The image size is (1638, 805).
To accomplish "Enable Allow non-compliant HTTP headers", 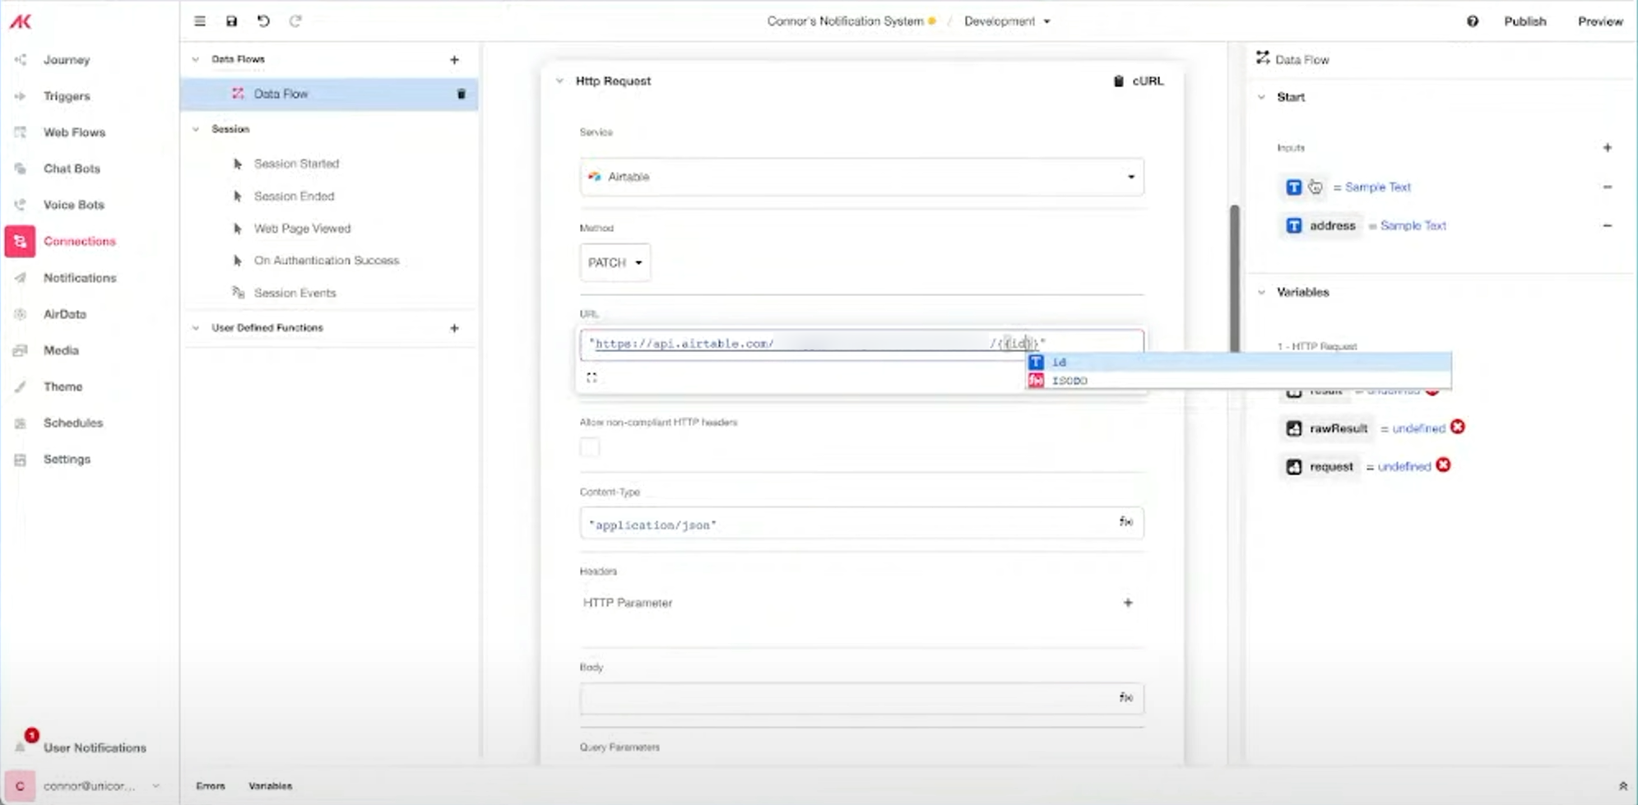I will (590, 447).
